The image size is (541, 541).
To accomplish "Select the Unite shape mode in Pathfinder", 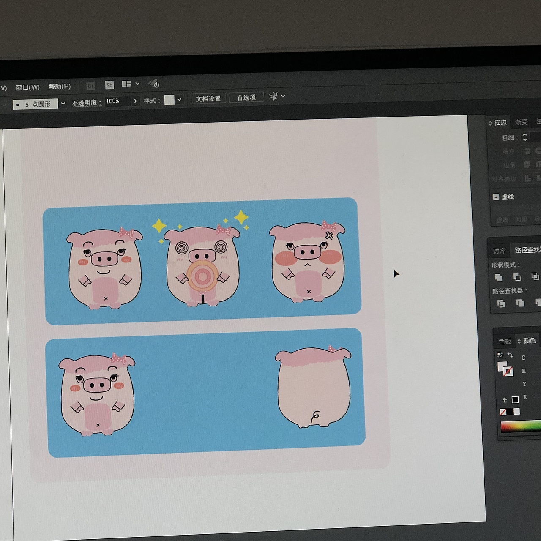I will click(499, 277).
